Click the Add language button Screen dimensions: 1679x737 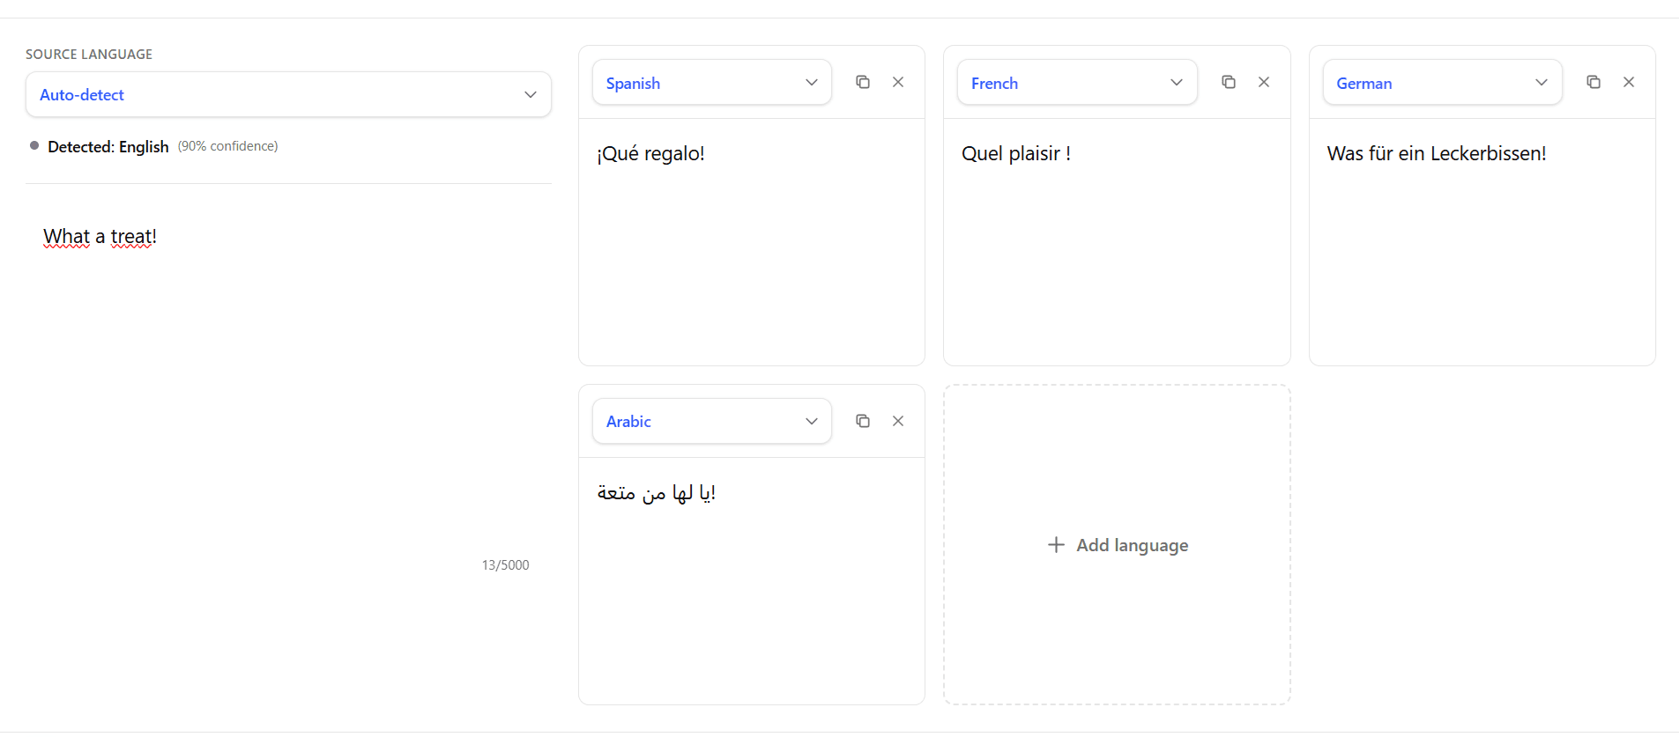click(1132, 545)
